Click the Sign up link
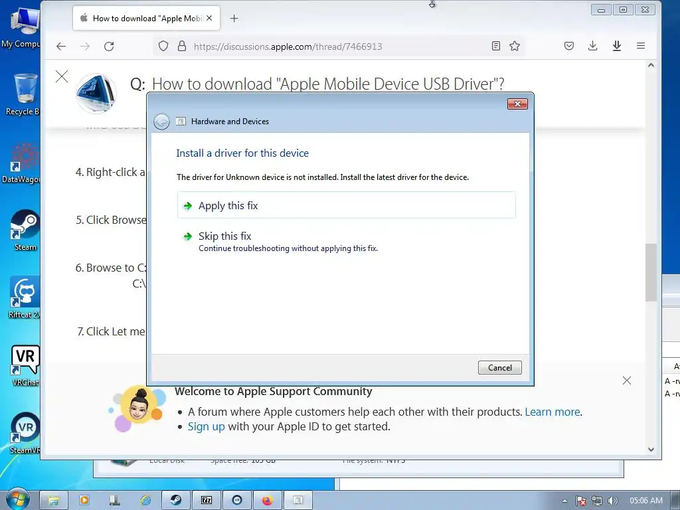 [206, 427]
